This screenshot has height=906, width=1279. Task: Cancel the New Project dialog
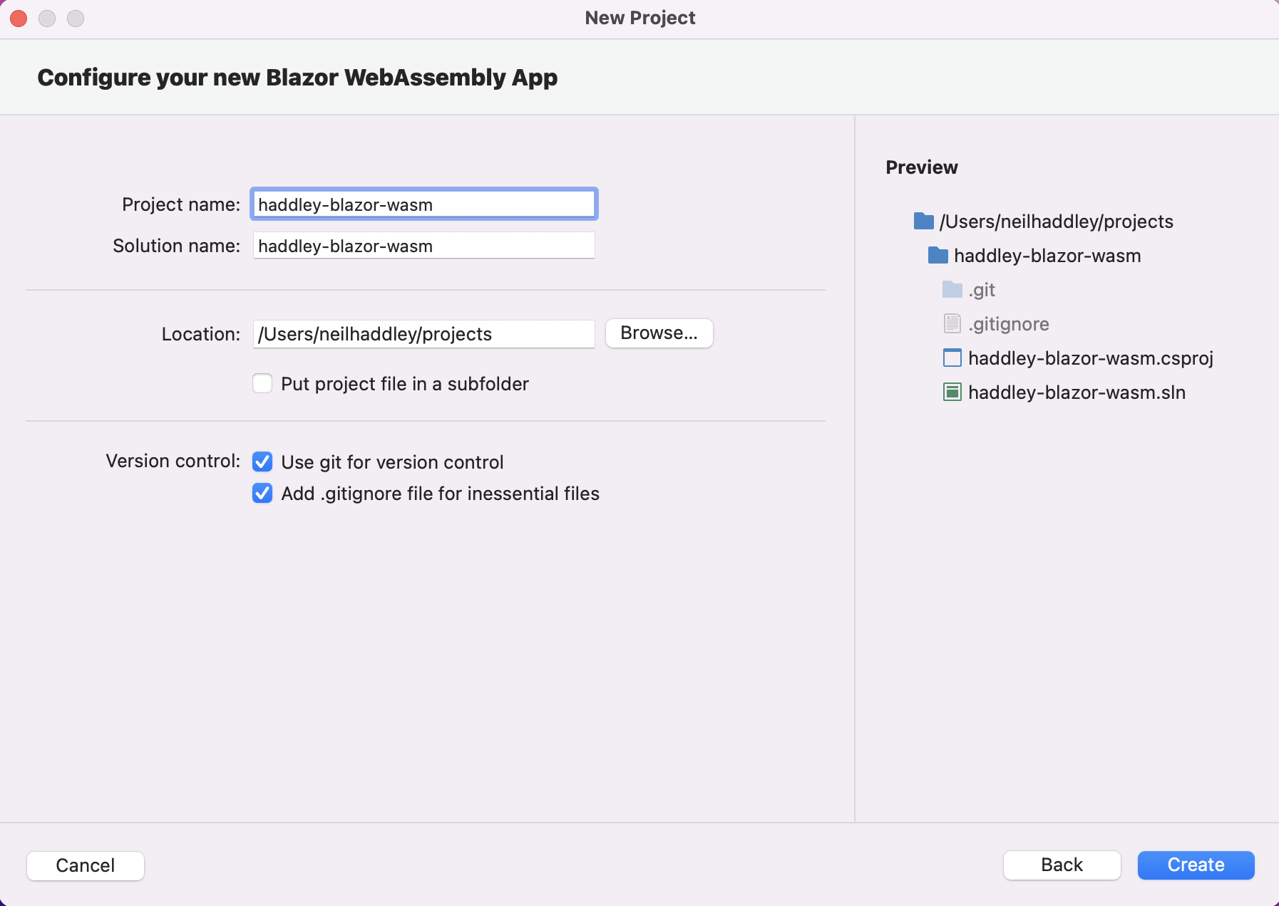coord(86,865)
